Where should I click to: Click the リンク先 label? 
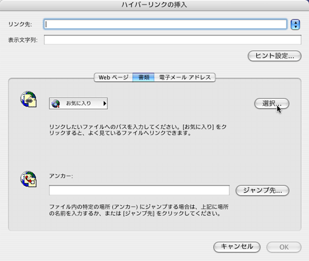click(x=20, y=24)
